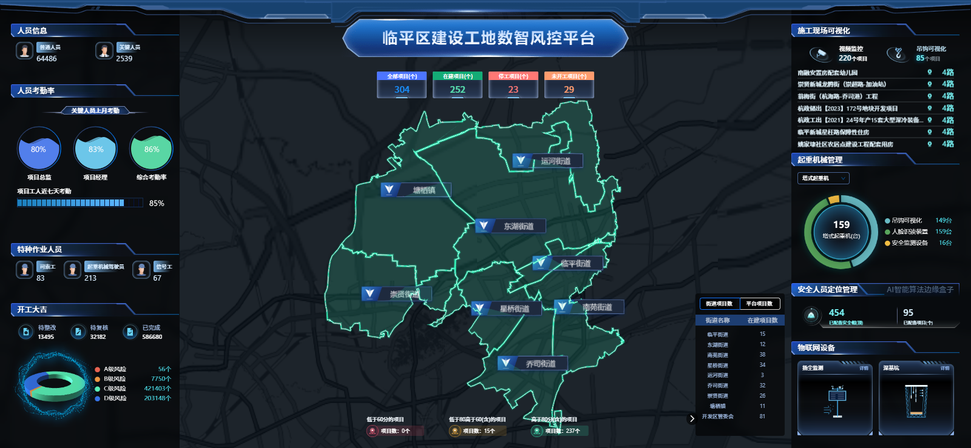Open 崇贤新城龙腾街 project row
971x448 pixels.
(875, 84)
